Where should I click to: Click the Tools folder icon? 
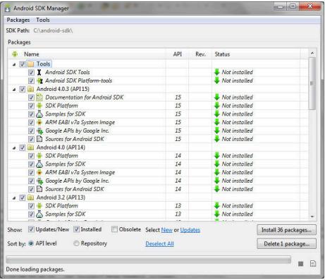click(x=31, y=64)
